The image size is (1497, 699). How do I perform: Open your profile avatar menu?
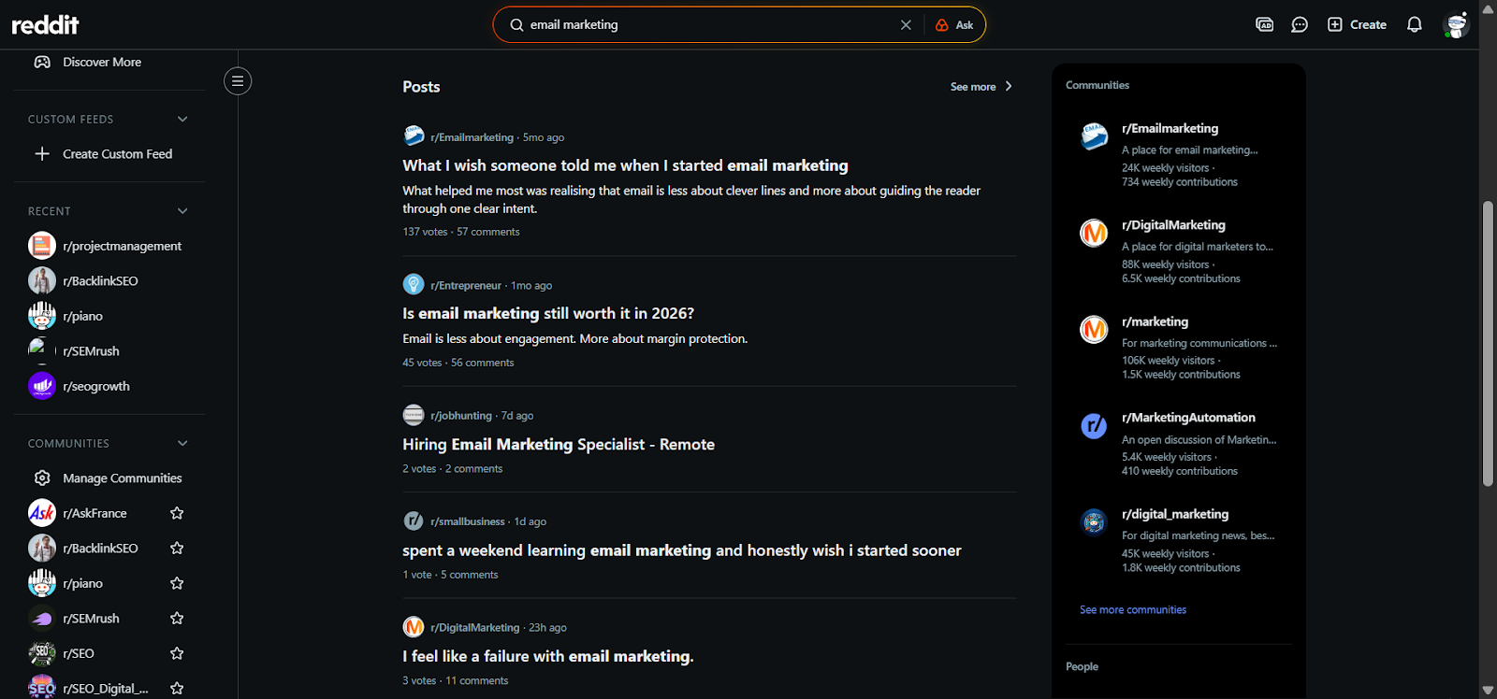point(1457,24)
